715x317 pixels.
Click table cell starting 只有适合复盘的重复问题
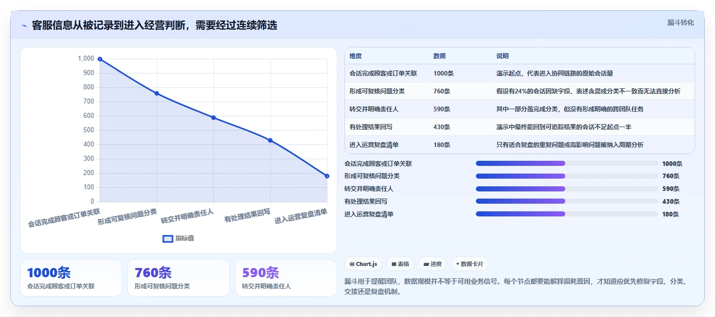tap(570, 145)
